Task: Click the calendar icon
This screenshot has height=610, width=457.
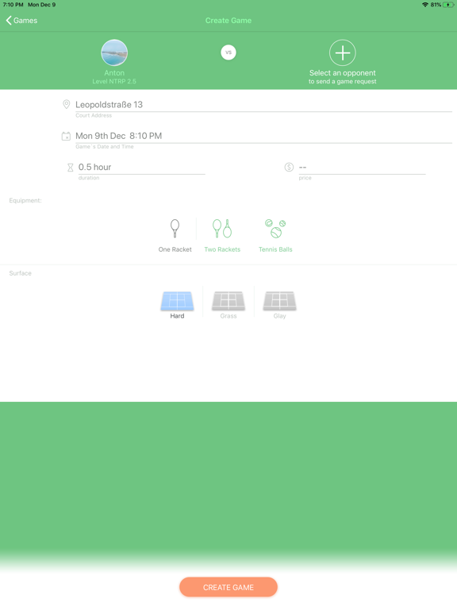Action: [66, 136]
